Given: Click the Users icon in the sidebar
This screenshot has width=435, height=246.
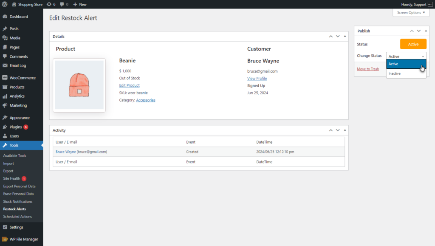Looking at the screenshot, I should [x=5, y=136].
